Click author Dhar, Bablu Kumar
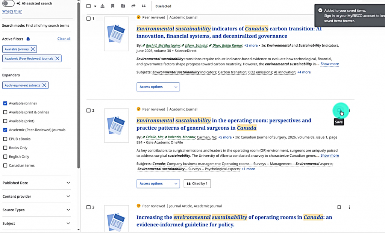 coord(227,45)
